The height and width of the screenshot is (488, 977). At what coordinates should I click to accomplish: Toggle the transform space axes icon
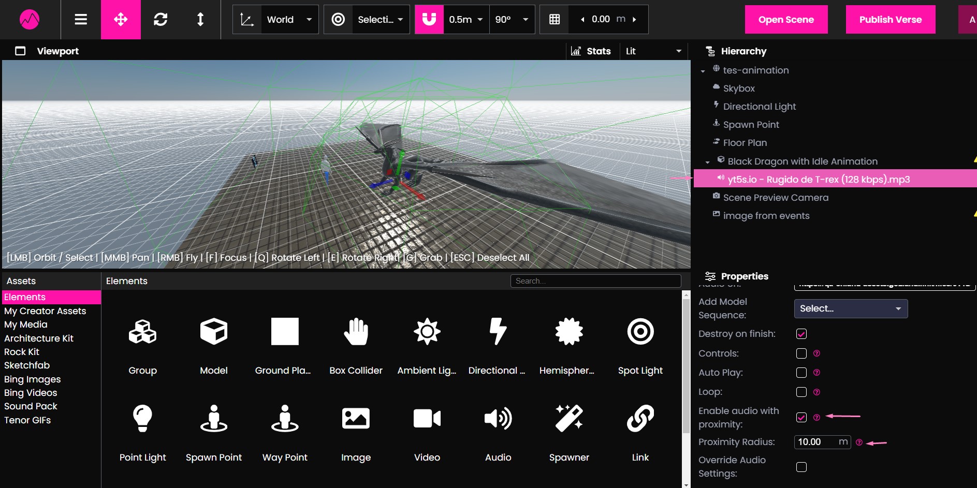click(247, 20)
